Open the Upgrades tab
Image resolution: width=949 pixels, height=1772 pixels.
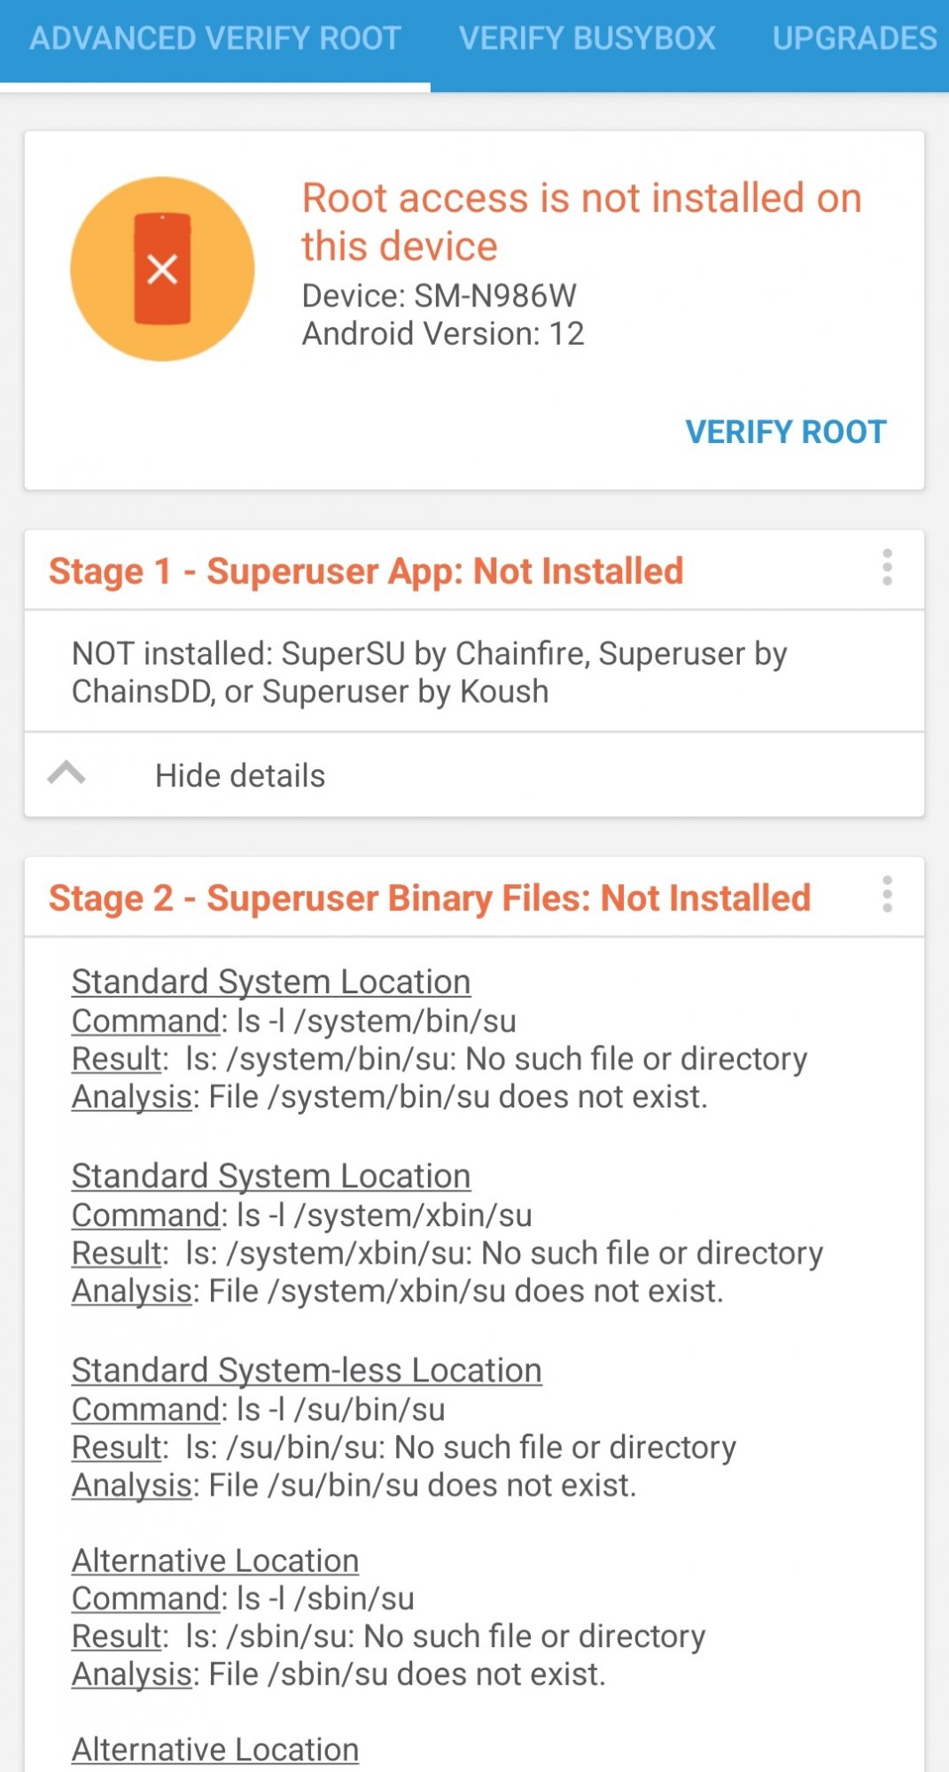click(x=854, y=38)
